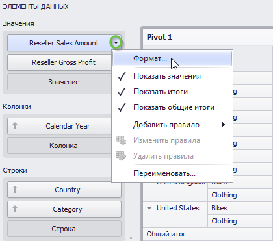
Task: Click the Значения section label
Action: click(18, 23)
